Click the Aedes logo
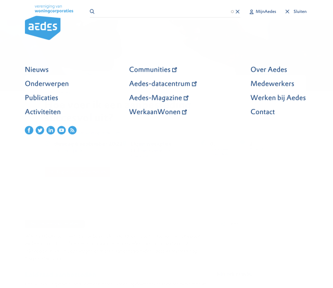 43,27
